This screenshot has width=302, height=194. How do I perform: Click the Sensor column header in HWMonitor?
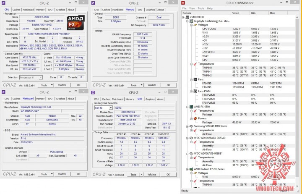click(206, 13)
